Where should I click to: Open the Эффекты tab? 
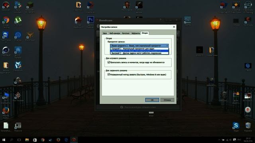pyautogui.click(x=135, y=33)
